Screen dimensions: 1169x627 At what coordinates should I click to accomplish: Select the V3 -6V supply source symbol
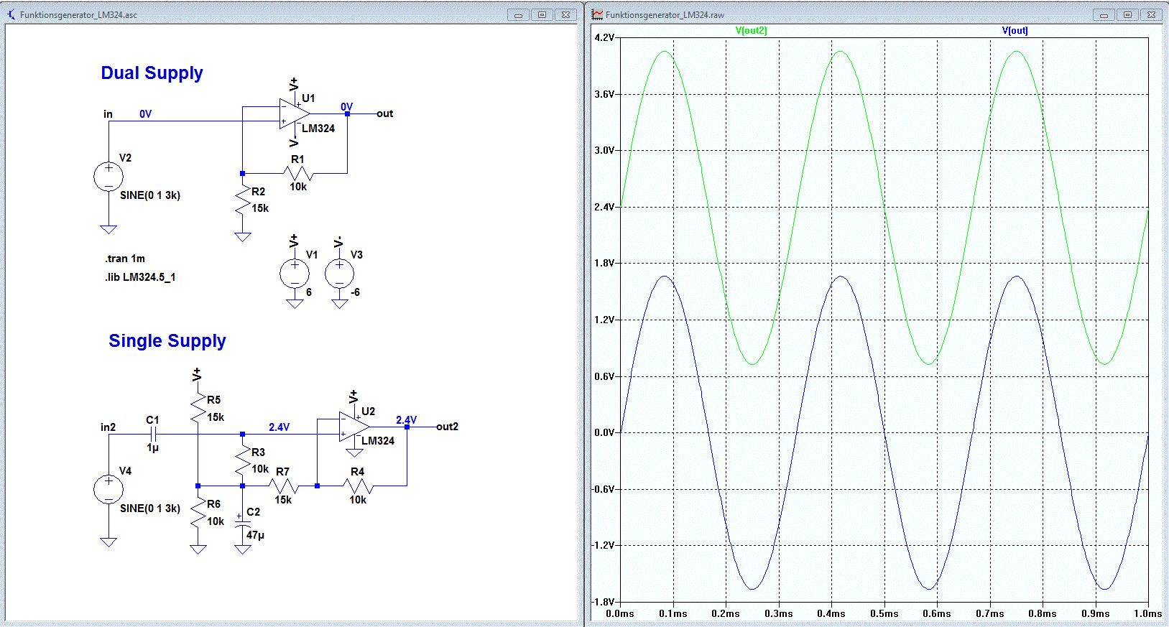(x=340, y=274)
